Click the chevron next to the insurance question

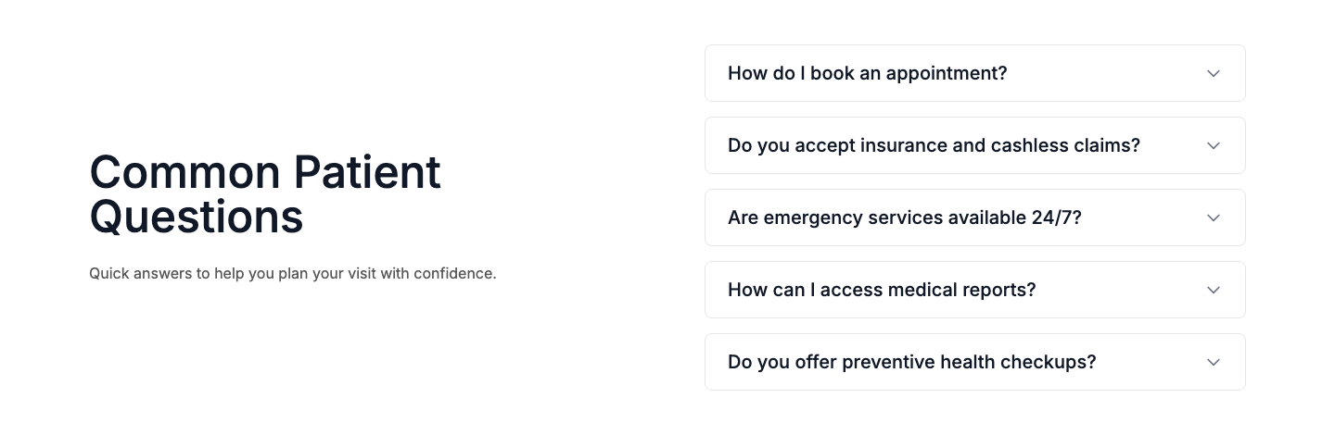point(1214,145)
